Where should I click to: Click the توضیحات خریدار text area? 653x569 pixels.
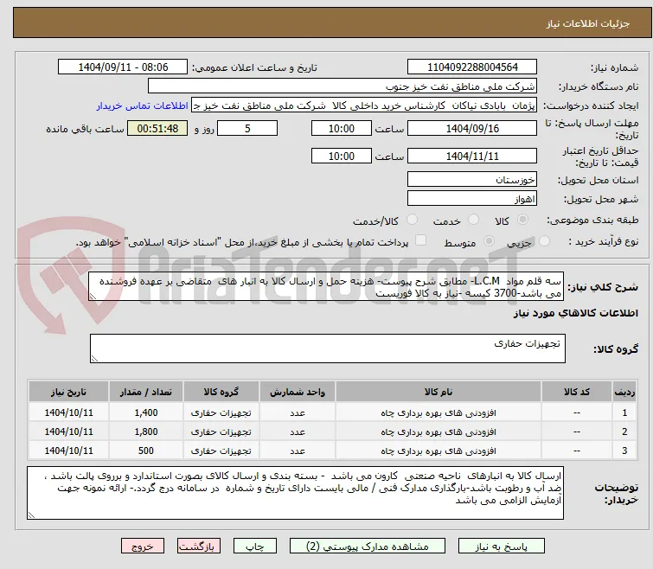295,493
